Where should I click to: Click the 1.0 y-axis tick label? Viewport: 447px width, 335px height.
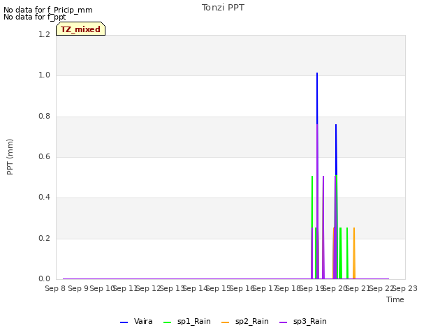[44, 75]
